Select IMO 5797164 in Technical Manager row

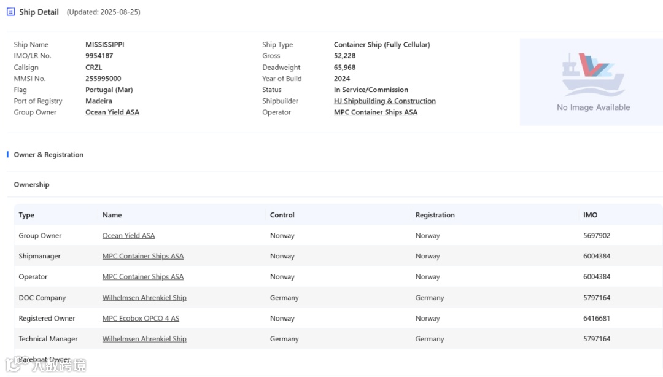coord(597,340)
